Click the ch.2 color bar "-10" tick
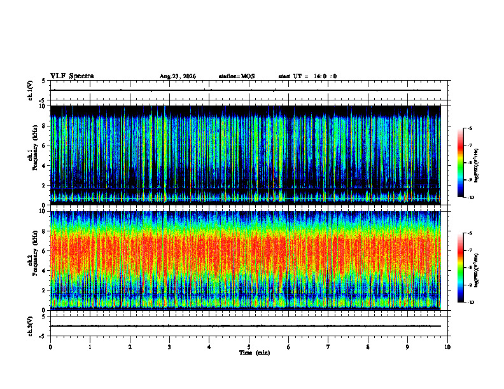The width and height of the screenshot is (504, 389). tap(470, 303)
